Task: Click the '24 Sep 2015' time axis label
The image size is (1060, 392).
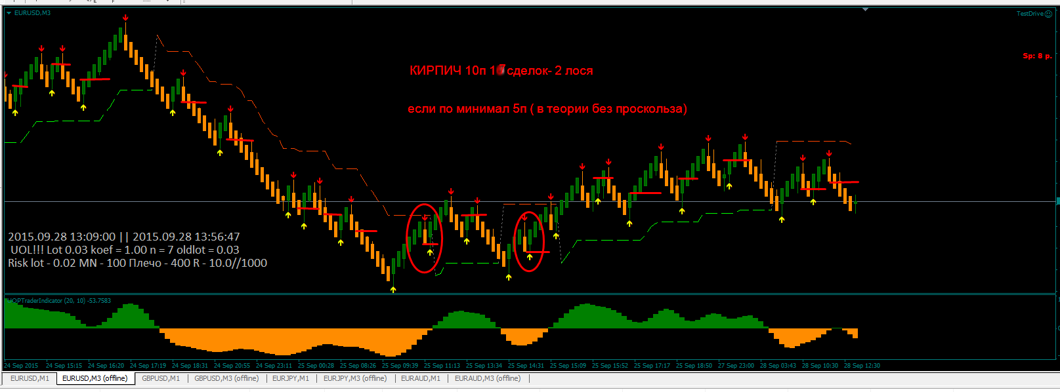Action: click(21, 366)
